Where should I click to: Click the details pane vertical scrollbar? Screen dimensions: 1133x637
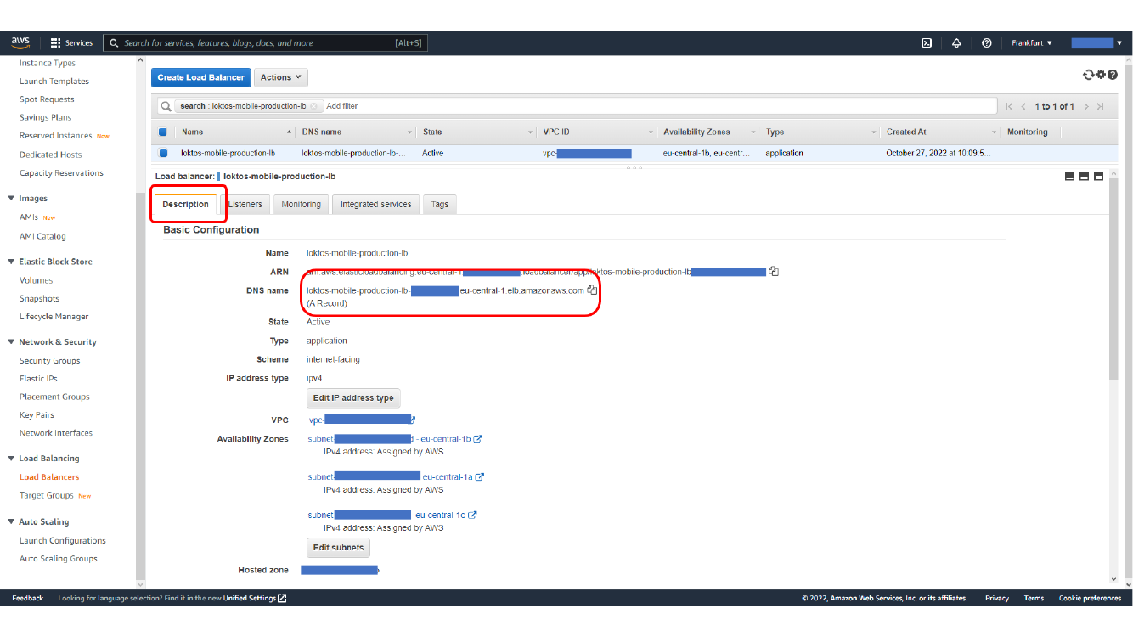(1113, 280)
